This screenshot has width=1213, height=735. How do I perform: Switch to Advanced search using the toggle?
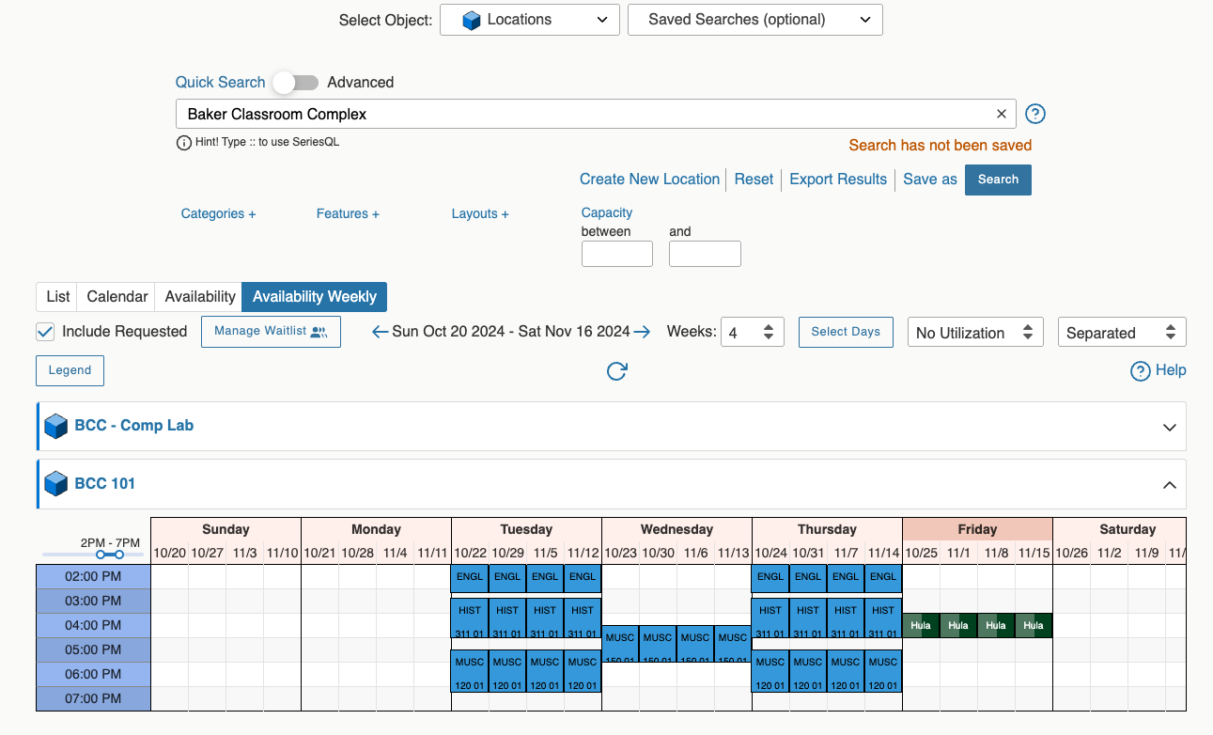point(295,83)
